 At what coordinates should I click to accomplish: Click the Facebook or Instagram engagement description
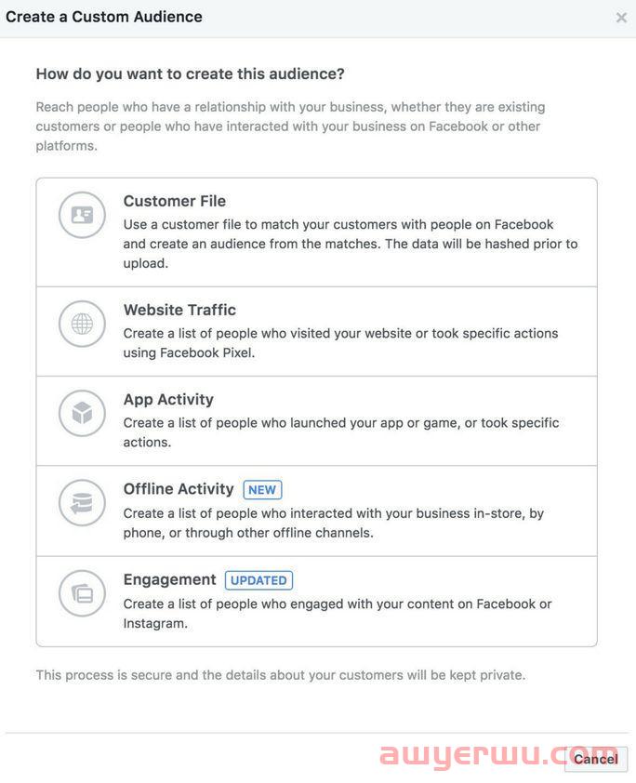click(338, 614)
